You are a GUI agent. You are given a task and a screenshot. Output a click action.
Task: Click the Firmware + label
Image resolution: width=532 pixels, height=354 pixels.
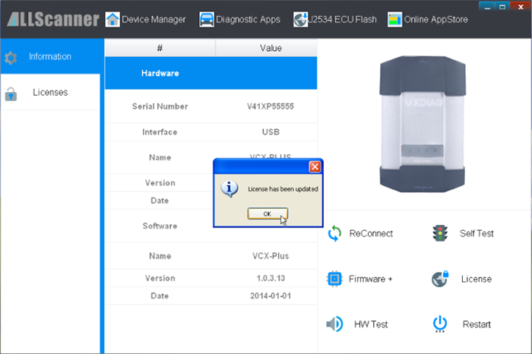tap(370, 279)
